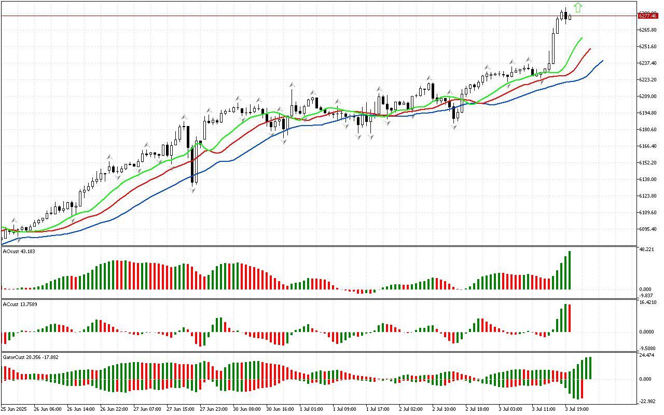
Task: Click the 25 Jun 2025 date label
Action: 14,409
